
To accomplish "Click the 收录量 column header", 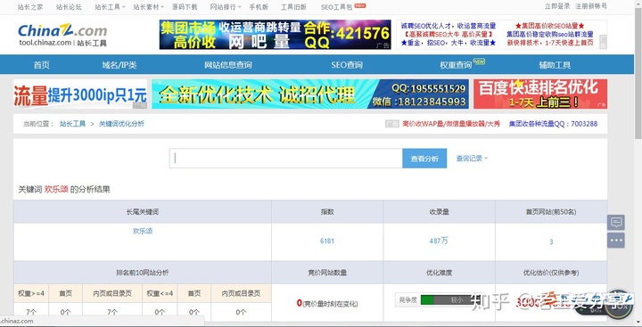I will click(x=439, y=212).
